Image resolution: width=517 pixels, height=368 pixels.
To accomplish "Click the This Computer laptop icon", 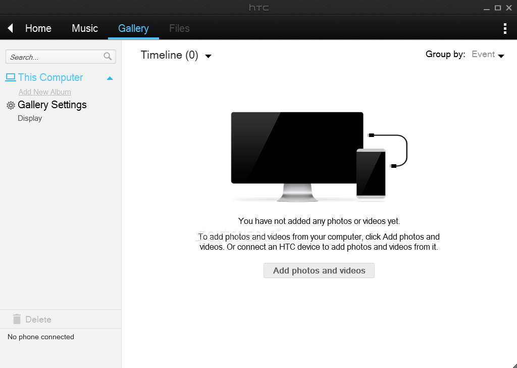I will (11, 77).
